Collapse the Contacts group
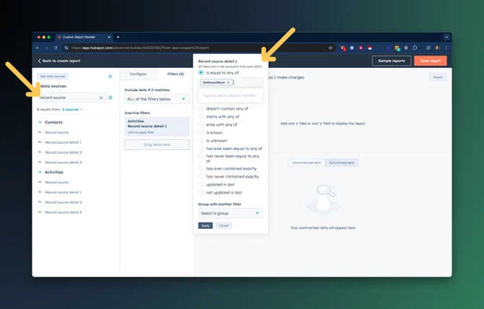Image resolution: width=484 pixels, height=309 pixels. click(40, 122)
